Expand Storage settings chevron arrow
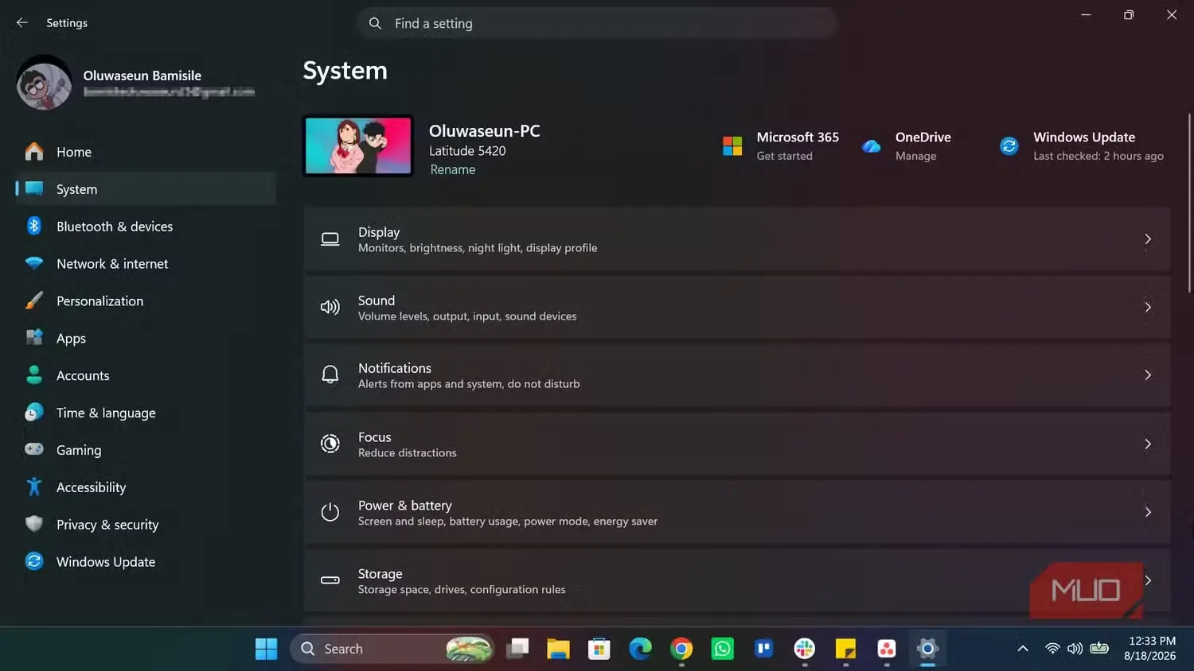 [x=1148, y=580]
